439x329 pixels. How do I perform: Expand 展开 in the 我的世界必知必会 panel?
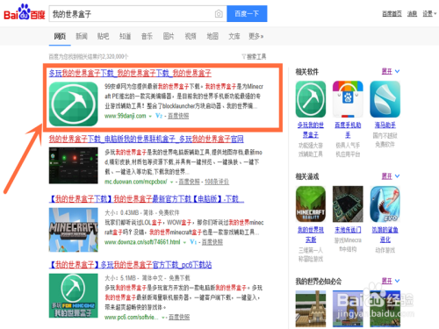click(391, 281)
